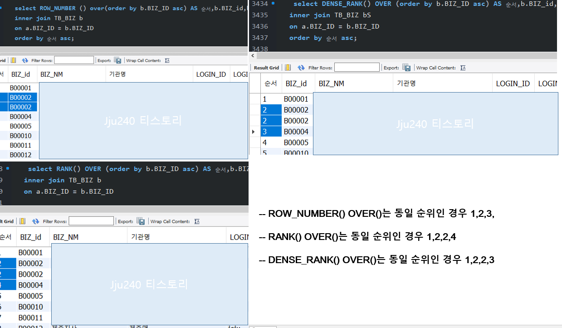This screenshot has width=562, height=328.
Task: Select B00005 cell in DENSE_RANK result grid
Action: (296, 142)
